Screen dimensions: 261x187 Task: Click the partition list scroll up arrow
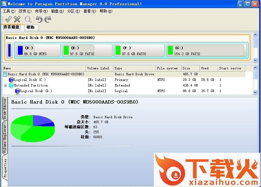click(255, 68)
